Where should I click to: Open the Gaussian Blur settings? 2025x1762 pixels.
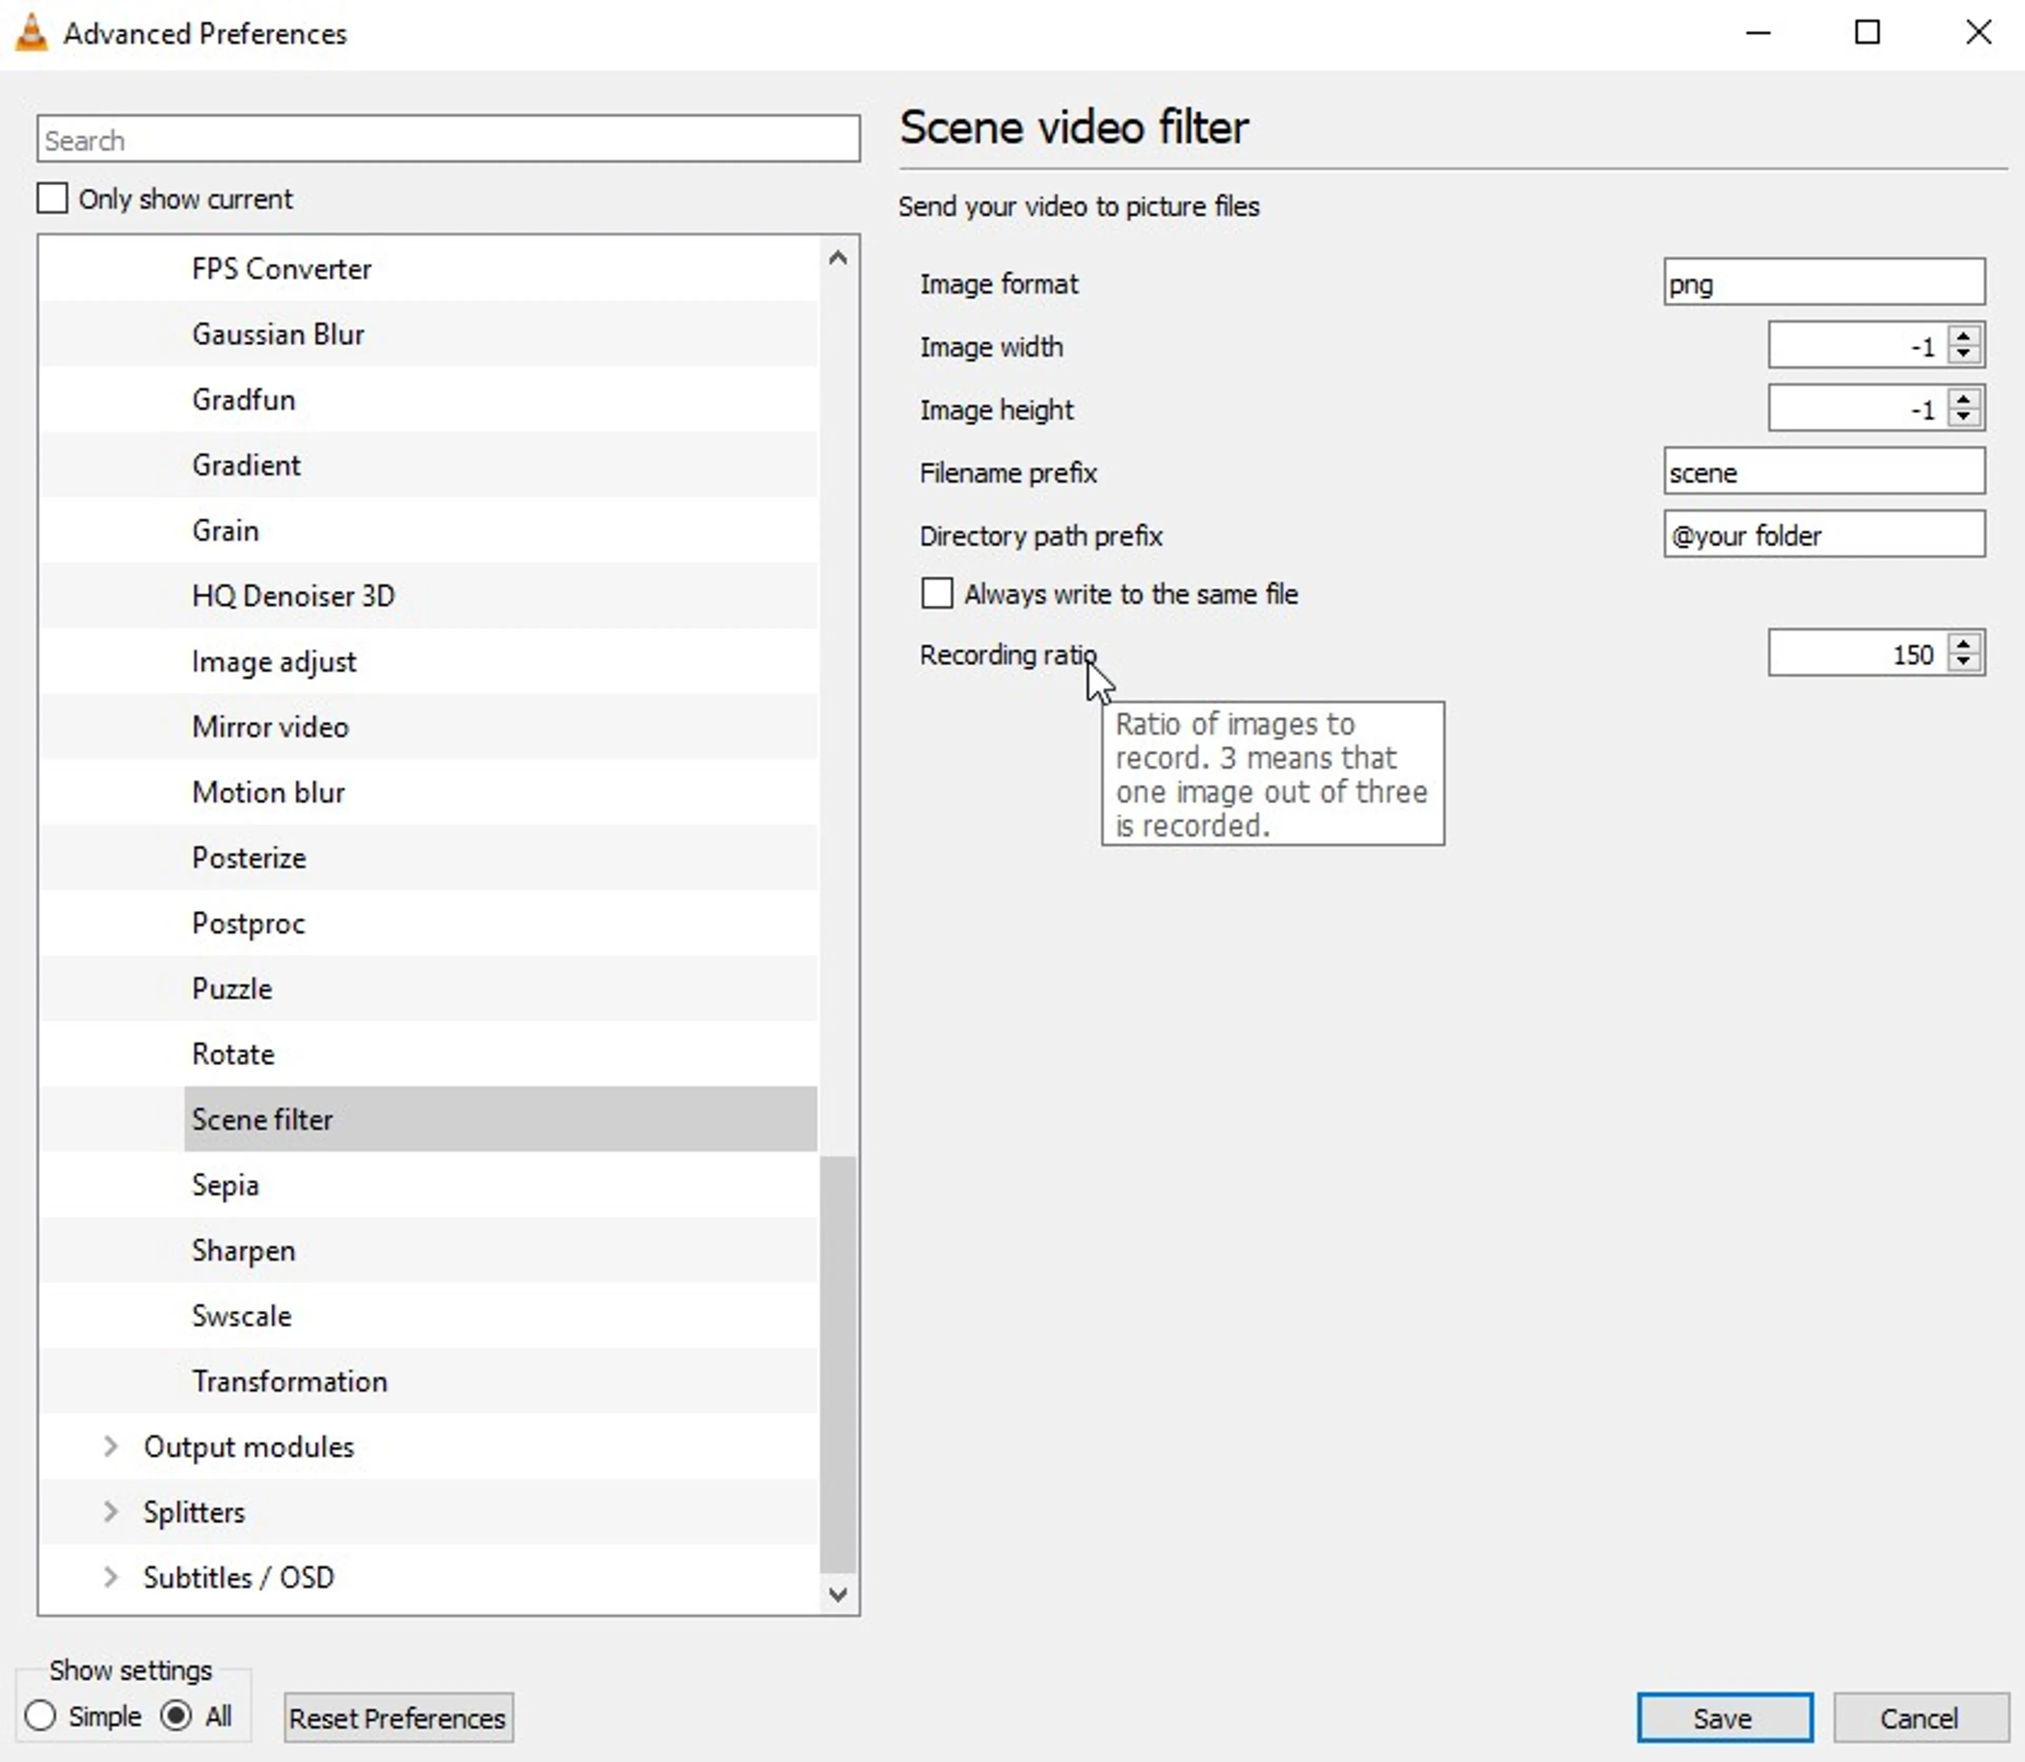[x=278, y=333]
